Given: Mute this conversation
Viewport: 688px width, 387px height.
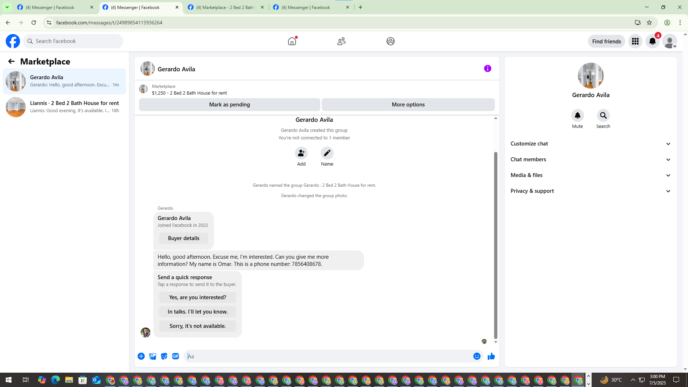Looking at the screenshot, I should coord(577,115).
